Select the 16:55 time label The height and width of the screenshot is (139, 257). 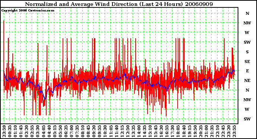167,131
